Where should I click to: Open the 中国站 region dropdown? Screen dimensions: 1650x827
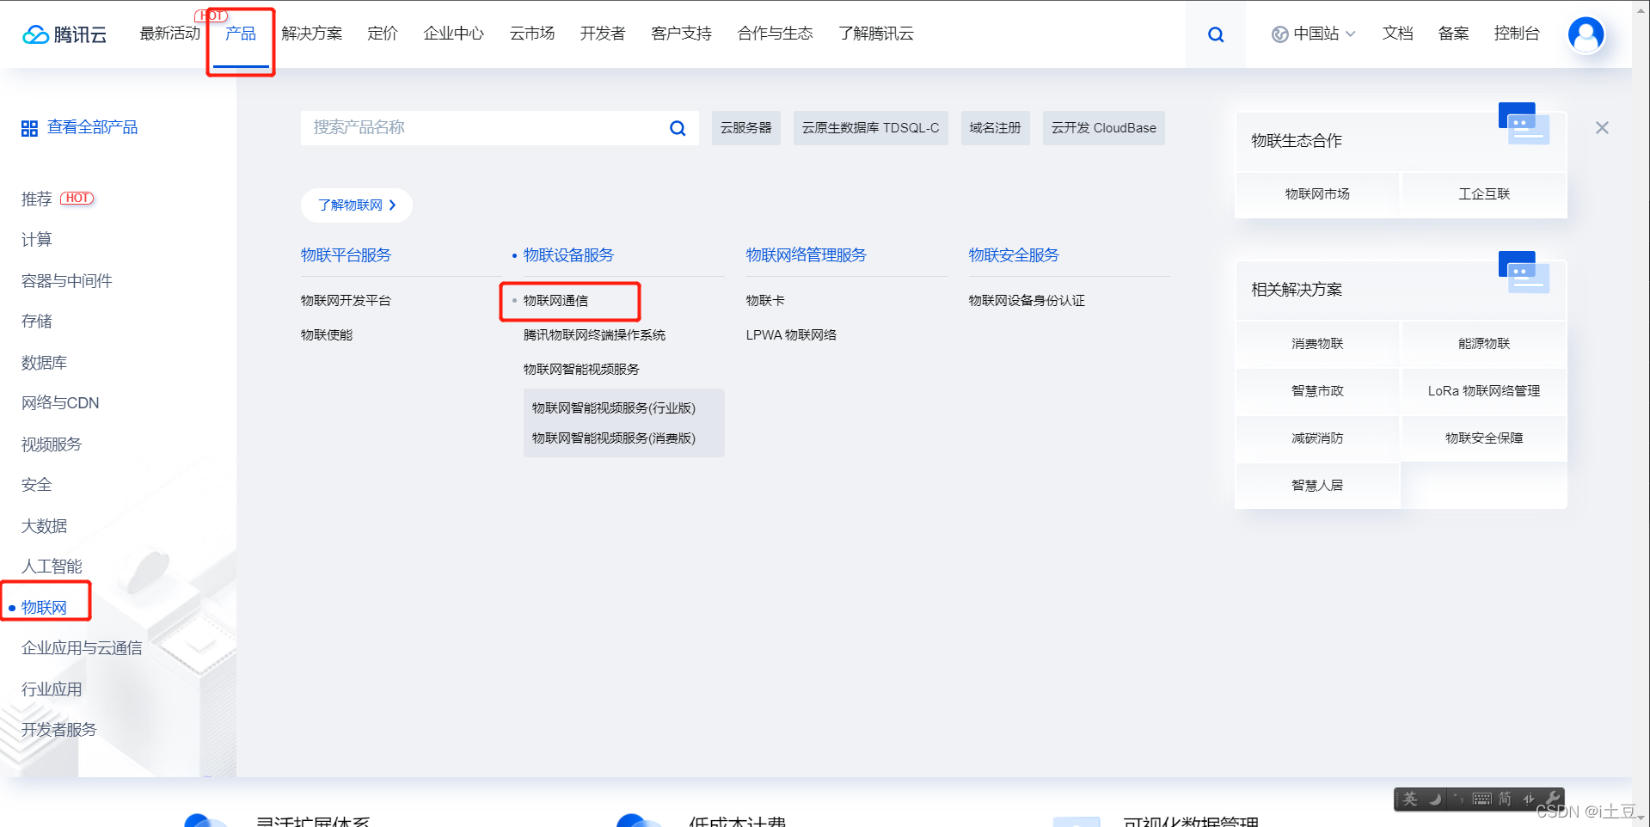coord(1314,34)
